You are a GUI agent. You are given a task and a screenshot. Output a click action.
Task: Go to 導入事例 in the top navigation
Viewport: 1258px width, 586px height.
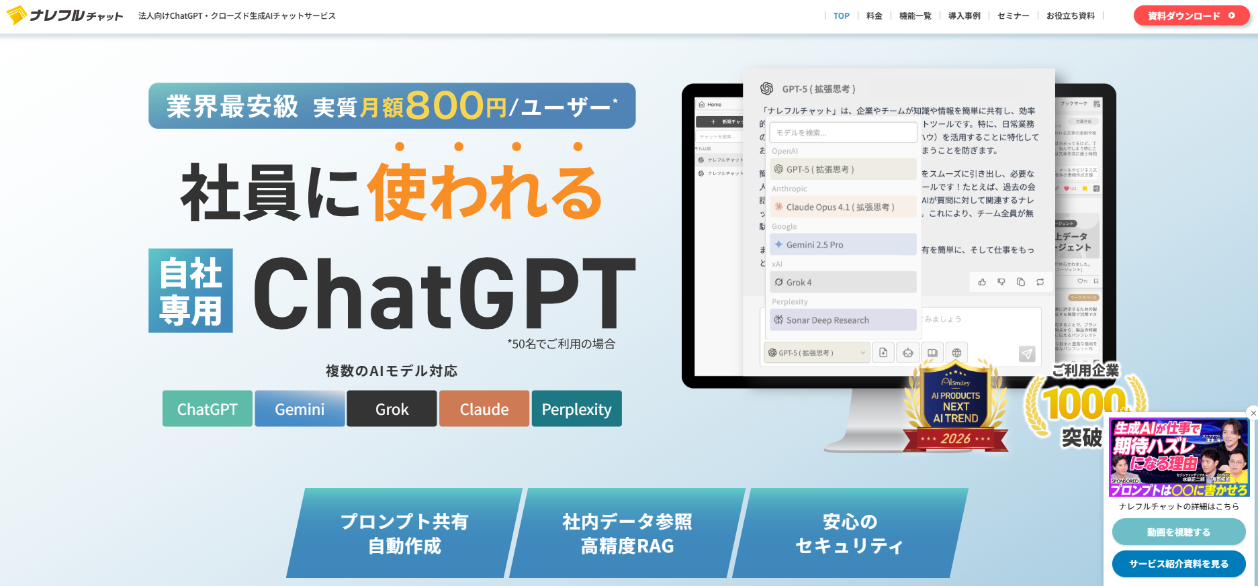click(964, 15)
